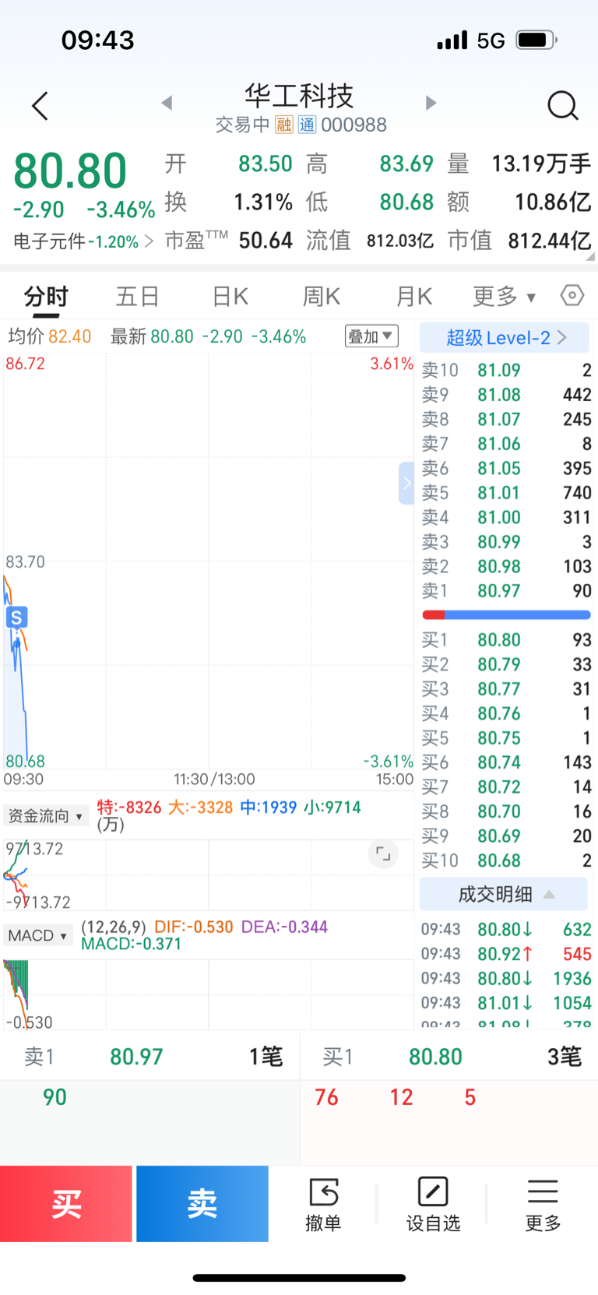Tap the 换 1.31% turnover value
Image resolution: width=598 pixels, height=1295 pixels.
tap(263, 202)
